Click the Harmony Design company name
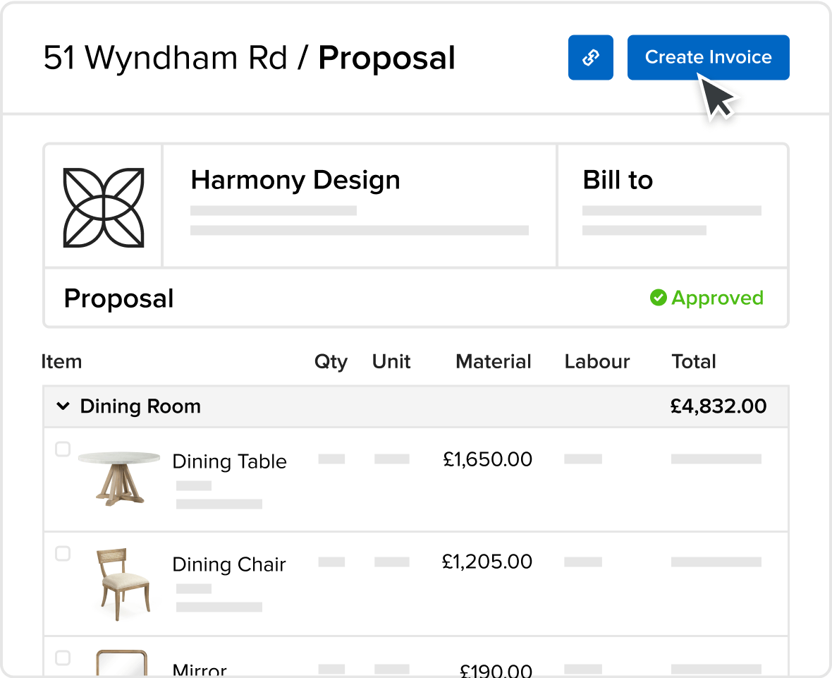Viewport: 832px width, 678px height. coord(295,181)
